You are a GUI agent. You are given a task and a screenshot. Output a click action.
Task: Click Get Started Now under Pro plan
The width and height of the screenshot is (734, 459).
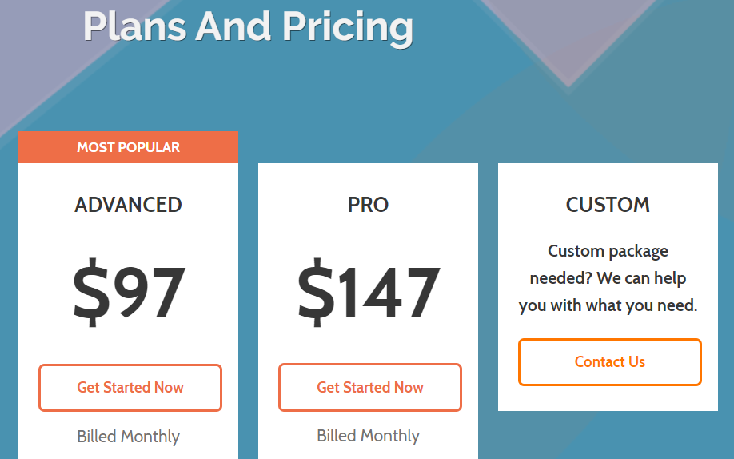[x=370, y=387]
